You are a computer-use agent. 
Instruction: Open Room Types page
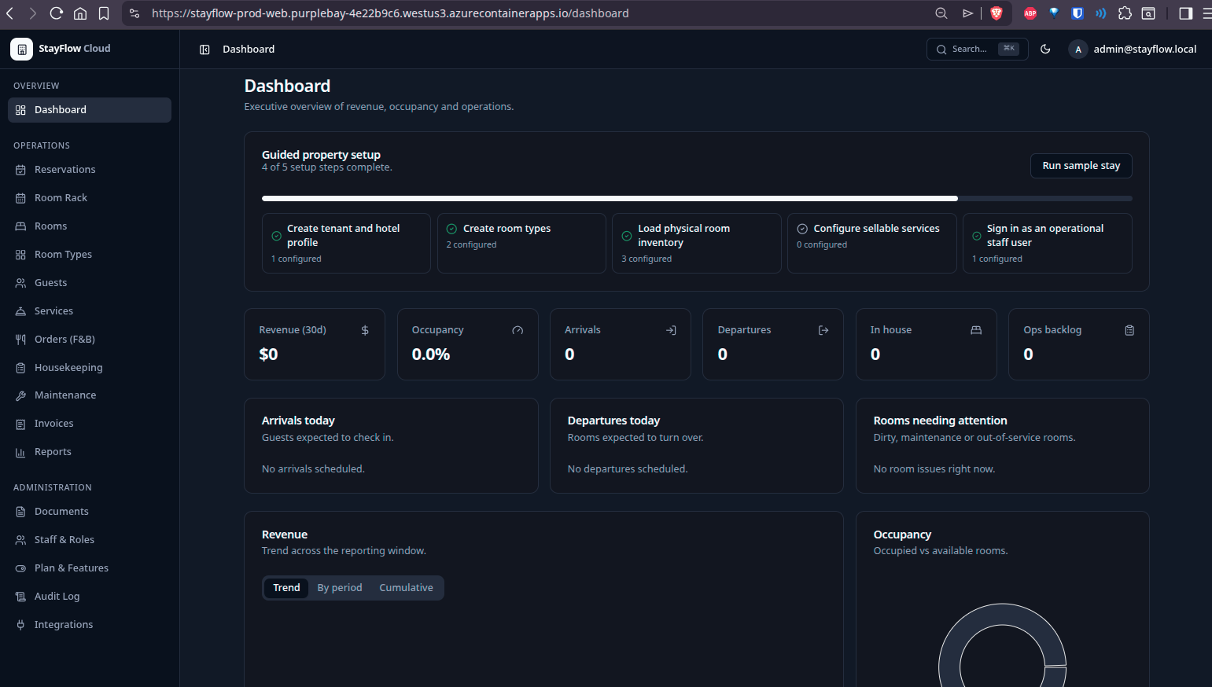pos(90,255)
